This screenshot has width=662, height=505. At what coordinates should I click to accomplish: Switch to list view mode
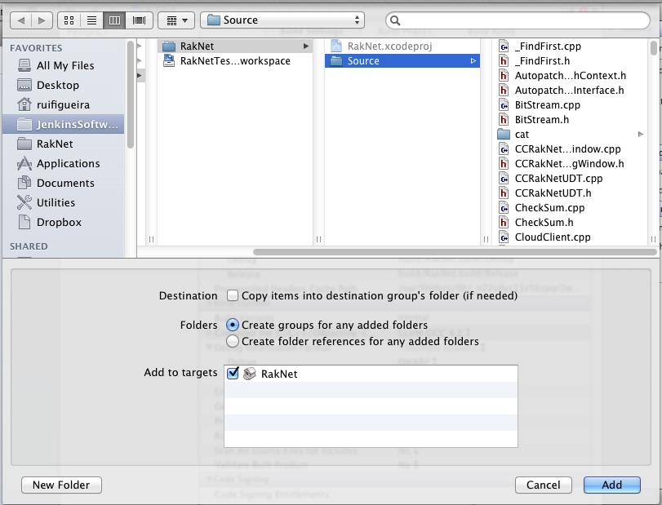(91, 20)
